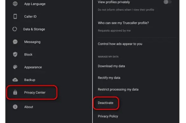Open the Privacy Policy link
186x123 pixels.
(x=108, y=116)
